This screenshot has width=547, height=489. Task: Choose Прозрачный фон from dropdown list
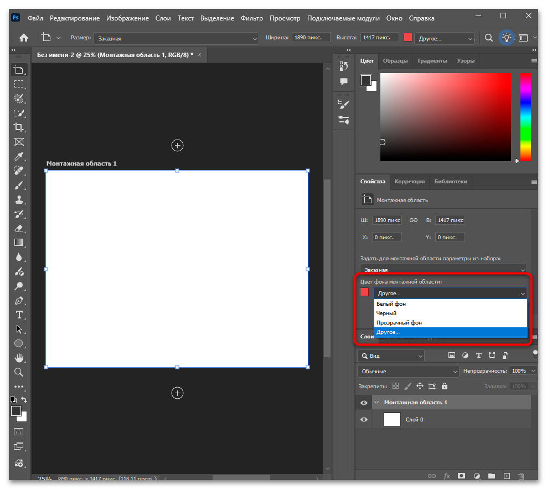click(x=399, y=322)
